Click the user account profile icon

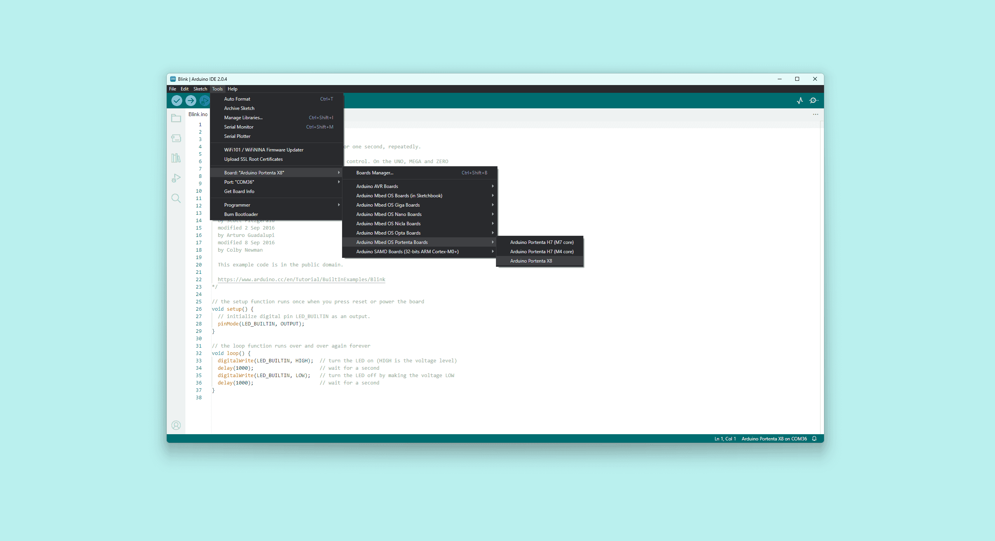click(x=176, y=425)
